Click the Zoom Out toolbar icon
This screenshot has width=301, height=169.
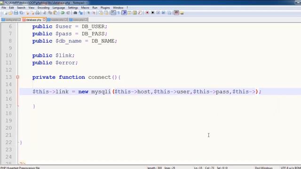pyautogui.click(x=94, y=13)
